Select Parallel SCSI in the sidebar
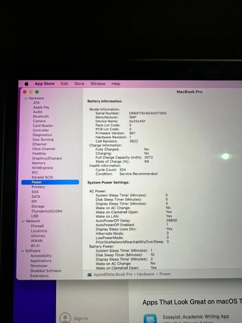The width and height of the screenshot is (242, 323). pos(42,177)
